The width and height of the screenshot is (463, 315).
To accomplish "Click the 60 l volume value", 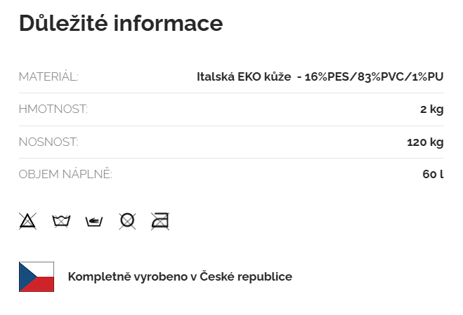I will [433, 175].
